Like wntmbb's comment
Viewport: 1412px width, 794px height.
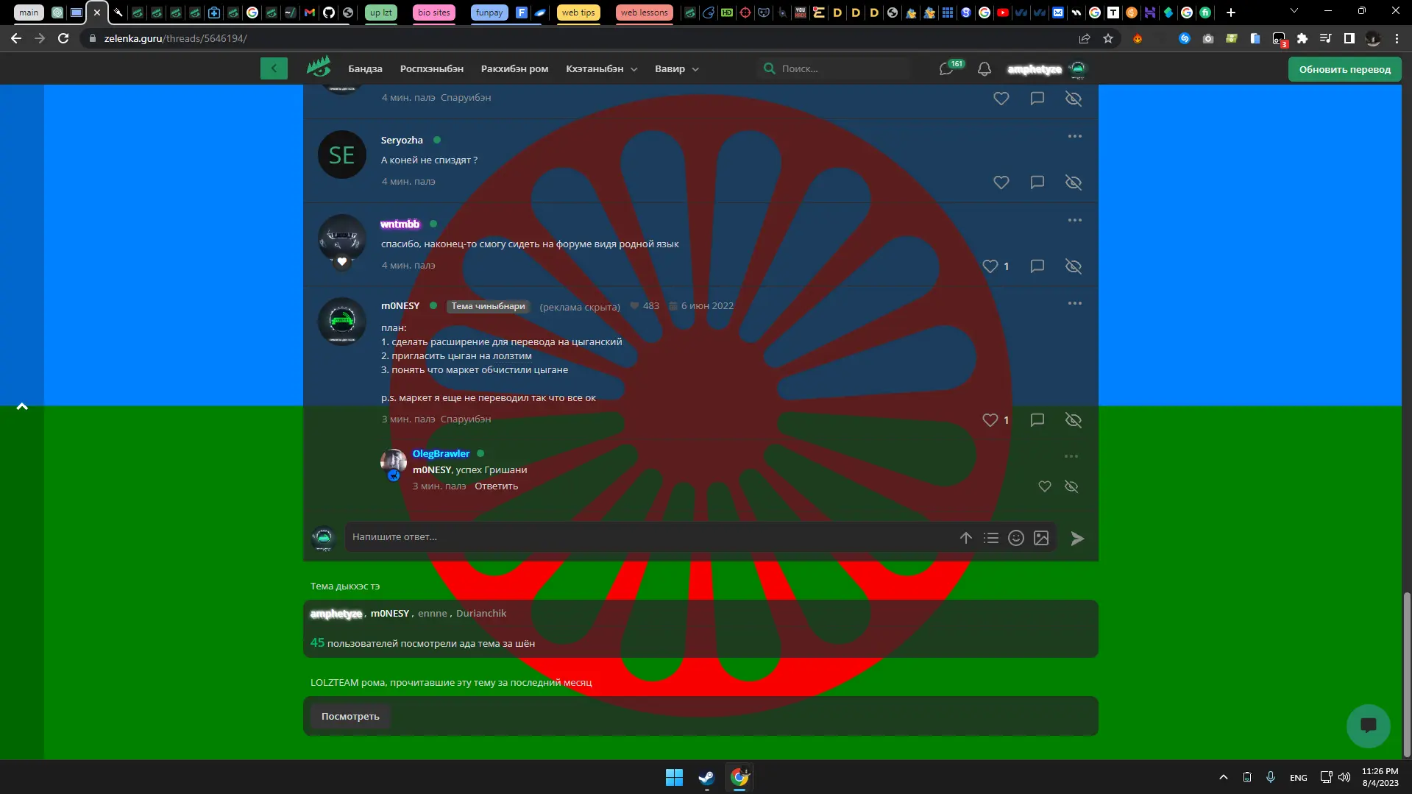coord(990,266)
